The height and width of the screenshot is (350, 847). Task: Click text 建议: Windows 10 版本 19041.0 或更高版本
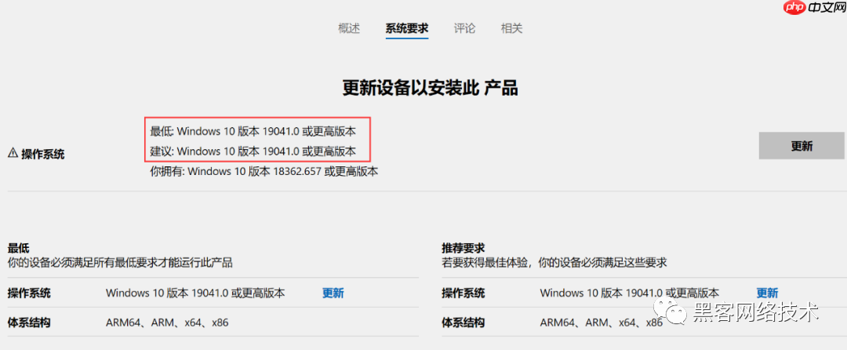pos(253,151)
